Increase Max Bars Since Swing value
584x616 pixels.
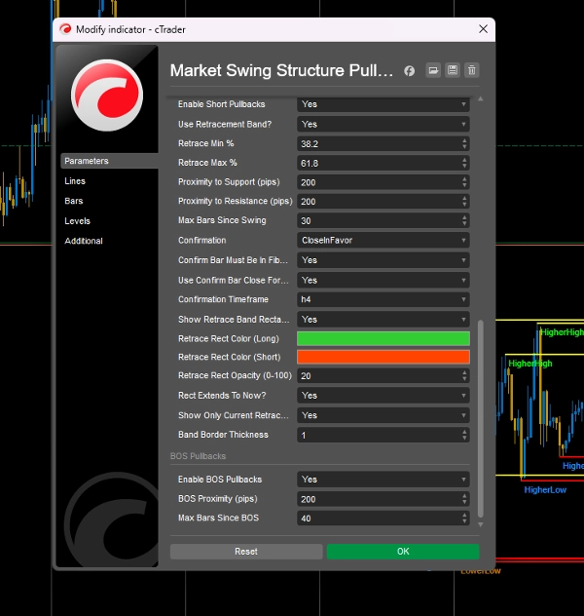click(x=465, y=217)
